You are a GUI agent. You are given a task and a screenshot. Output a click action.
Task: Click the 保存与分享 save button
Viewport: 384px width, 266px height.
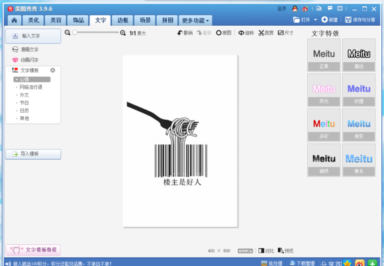tap(360, 20)
